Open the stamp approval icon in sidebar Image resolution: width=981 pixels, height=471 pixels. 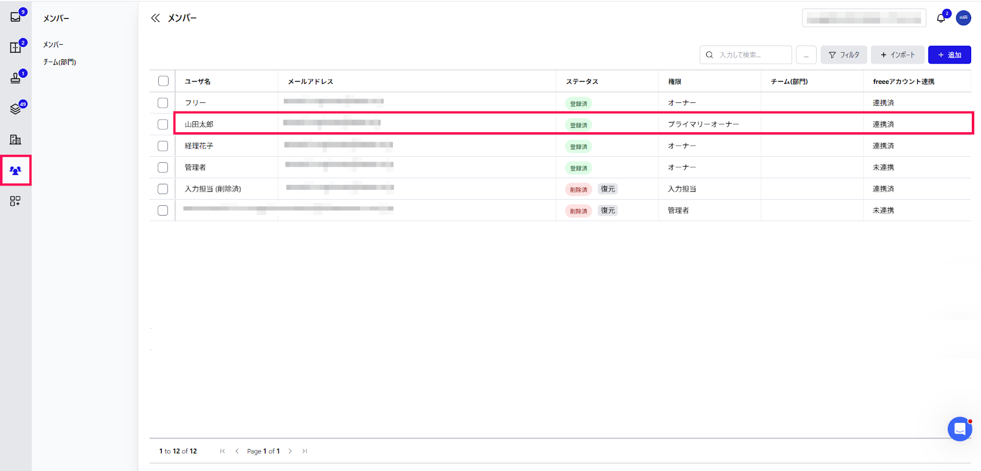[x=16, y=78]
